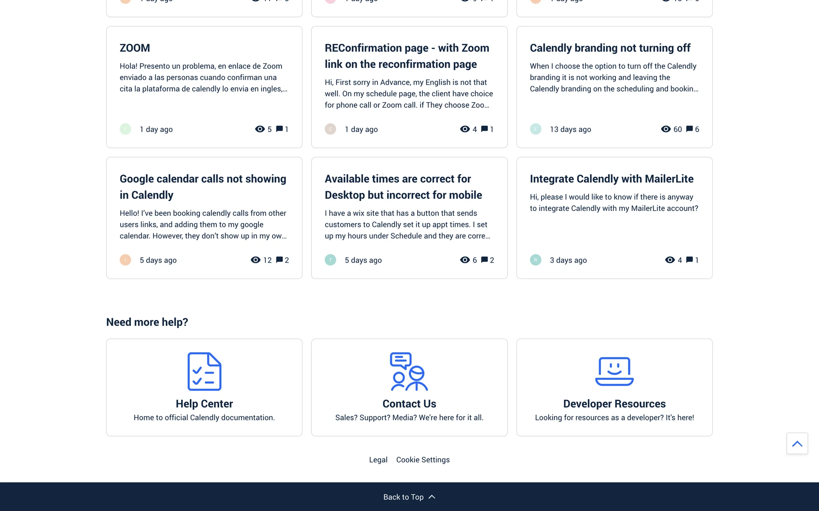819x511 pixels.
Task: Open Google calendar calls not showing post
Action: point(203,187)
